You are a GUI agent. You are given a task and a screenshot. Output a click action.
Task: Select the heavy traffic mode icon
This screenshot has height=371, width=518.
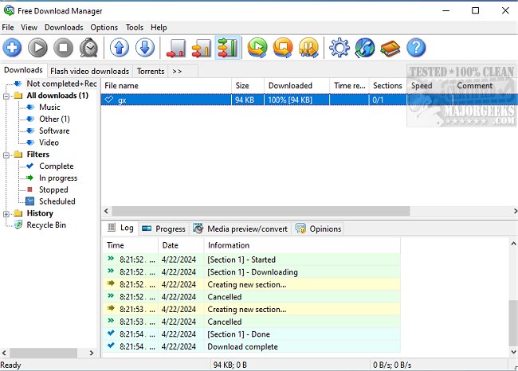point(227,48)
